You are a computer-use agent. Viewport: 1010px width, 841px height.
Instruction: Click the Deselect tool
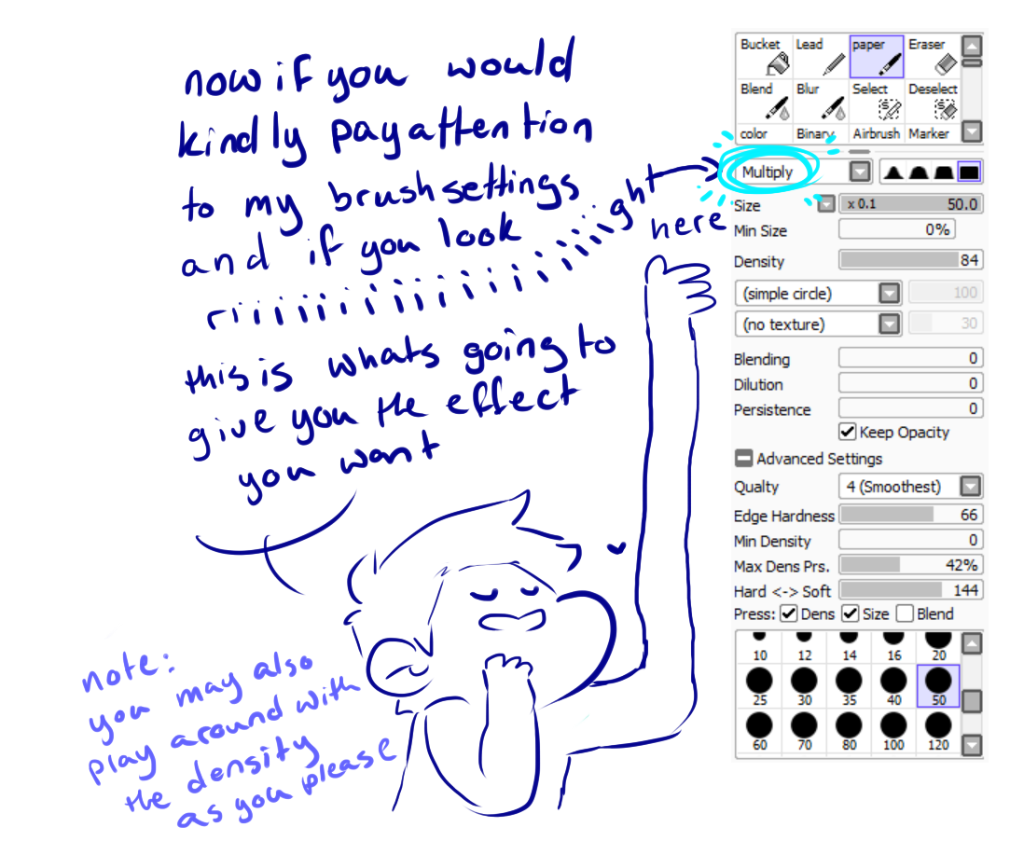(x=932, y=102)
